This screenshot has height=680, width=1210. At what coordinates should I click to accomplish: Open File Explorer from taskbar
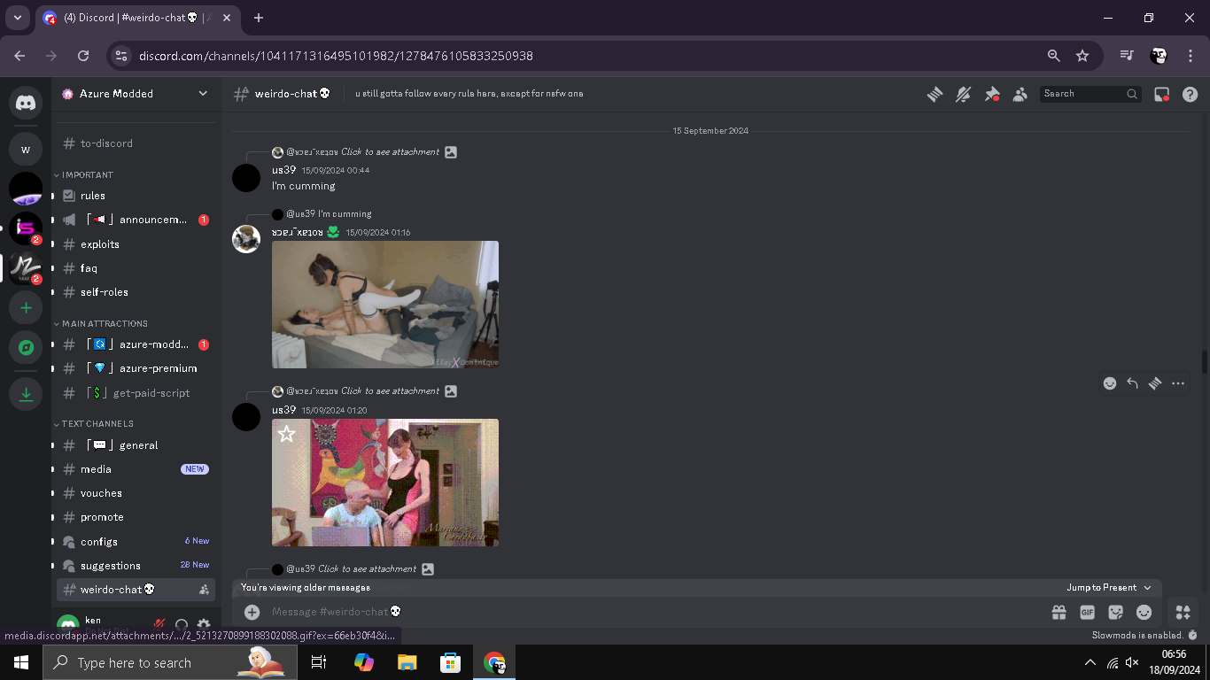[x=407, y=662]
